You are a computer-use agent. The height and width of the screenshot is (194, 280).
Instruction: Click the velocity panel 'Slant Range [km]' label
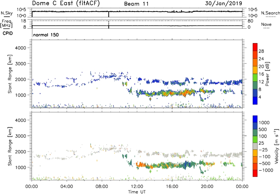click(x=10, y=146)
